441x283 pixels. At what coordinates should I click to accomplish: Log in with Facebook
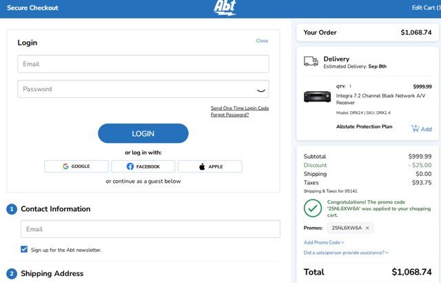click(x=143, y=166)
